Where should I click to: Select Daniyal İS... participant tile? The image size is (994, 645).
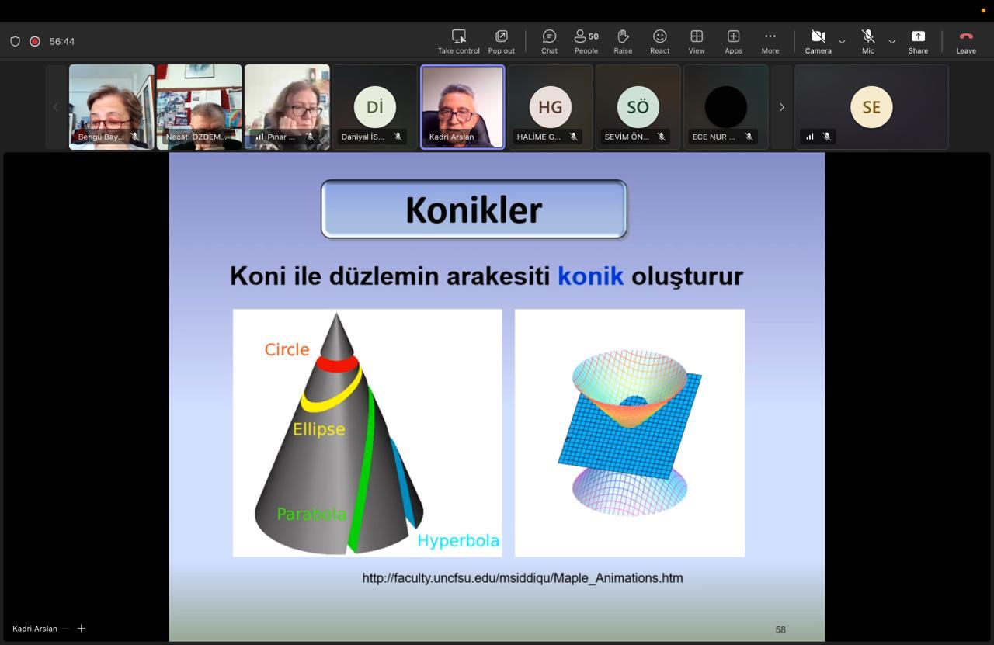pos(374,107)
